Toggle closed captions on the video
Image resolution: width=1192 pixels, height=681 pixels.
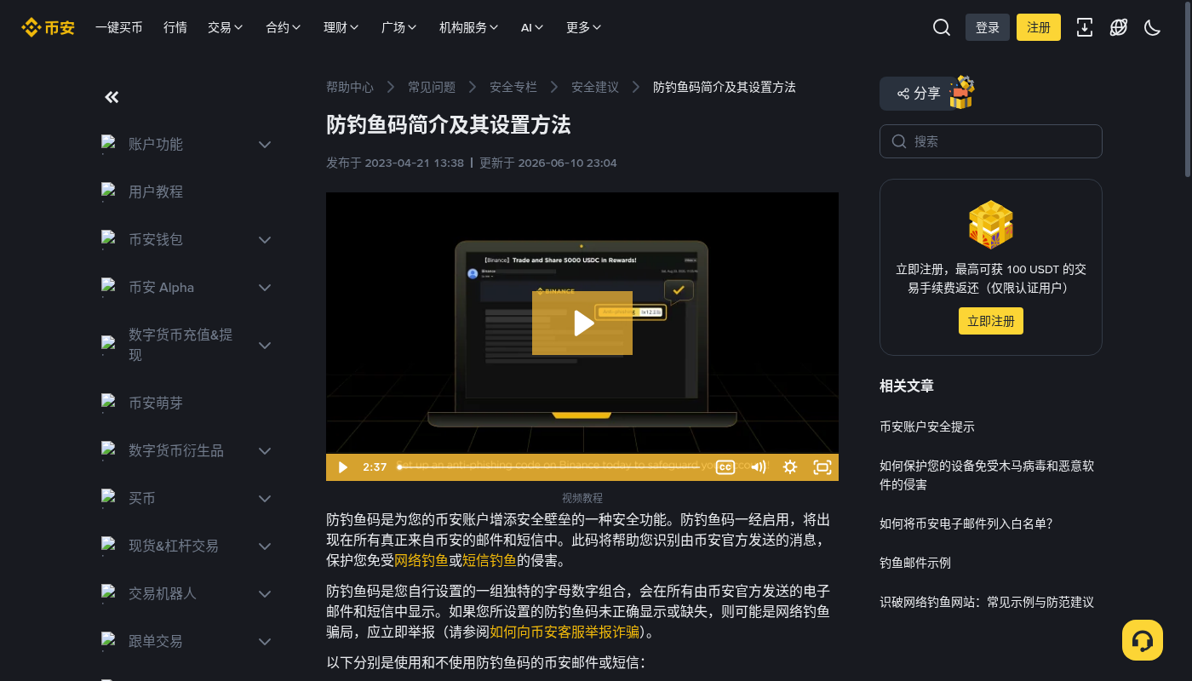(x=725, y=467)
